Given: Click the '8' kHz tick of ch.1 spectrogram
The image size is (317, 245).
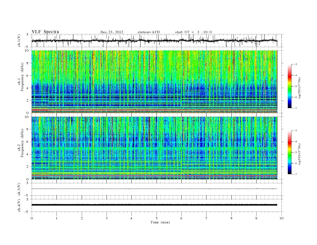Looking at the screenshot, I should [28, 63].
